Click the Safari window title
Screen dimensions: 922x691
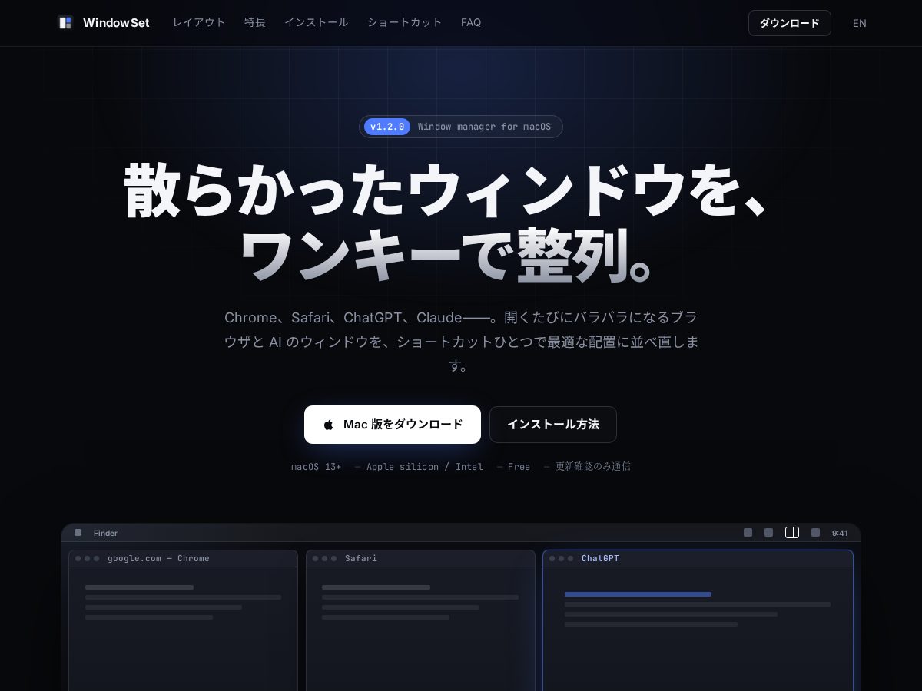361,558
